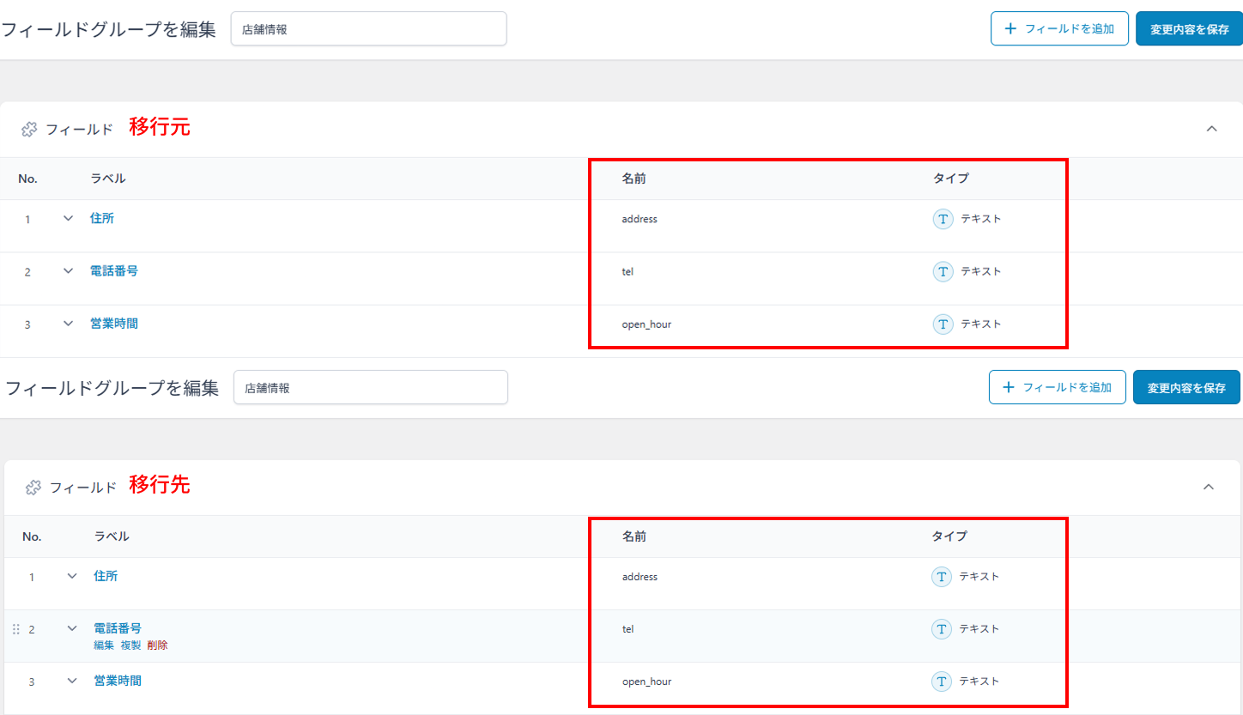
Task: Click 削除 link under 電話番号
Action: 157,645
